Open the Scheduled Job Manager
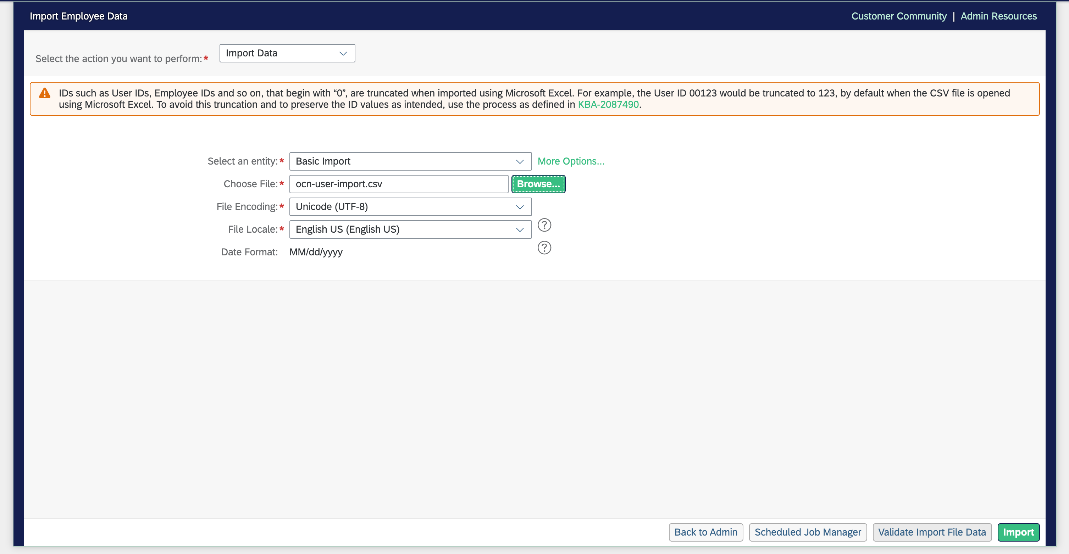This screenshot has width=1069, height=554. pos(808,532)
